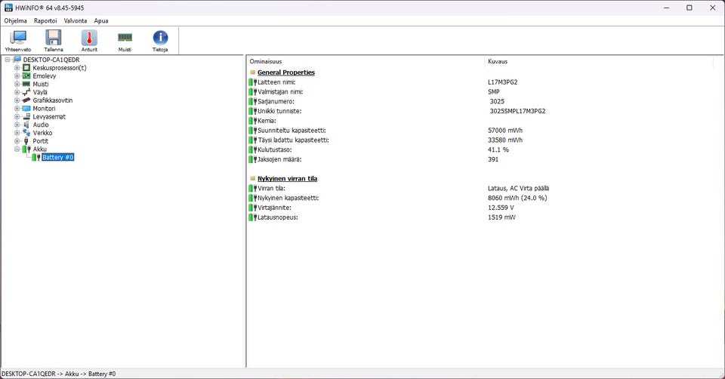The height and width of the screenshot is (379, 725).
Task: Click the 8060 mWh (24.0 %) value
Action: 517,198
